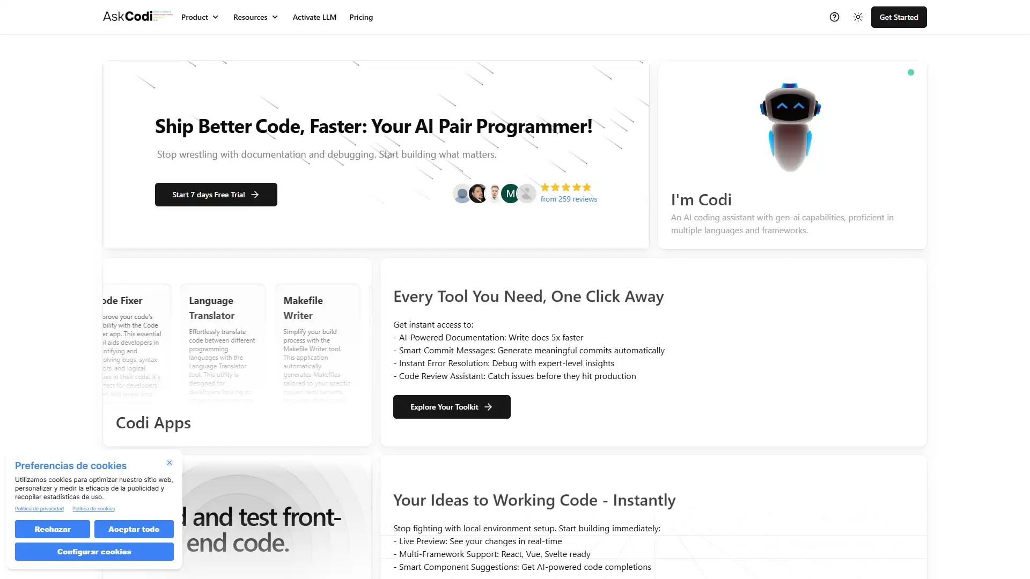Go to the Pricing page
The height and width of the screenshot is (579, 1030).
click(361, 17)
